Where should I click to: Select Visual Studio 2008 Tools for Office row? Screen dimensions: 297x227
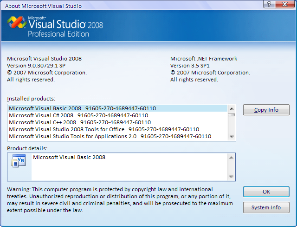click(x=118, y=129)
